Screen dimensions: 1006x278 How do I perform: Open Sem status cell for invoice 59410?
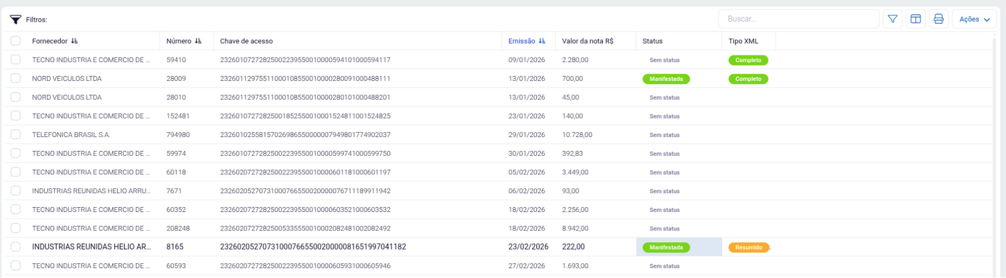pyautogui.click(x=664, y=60)
